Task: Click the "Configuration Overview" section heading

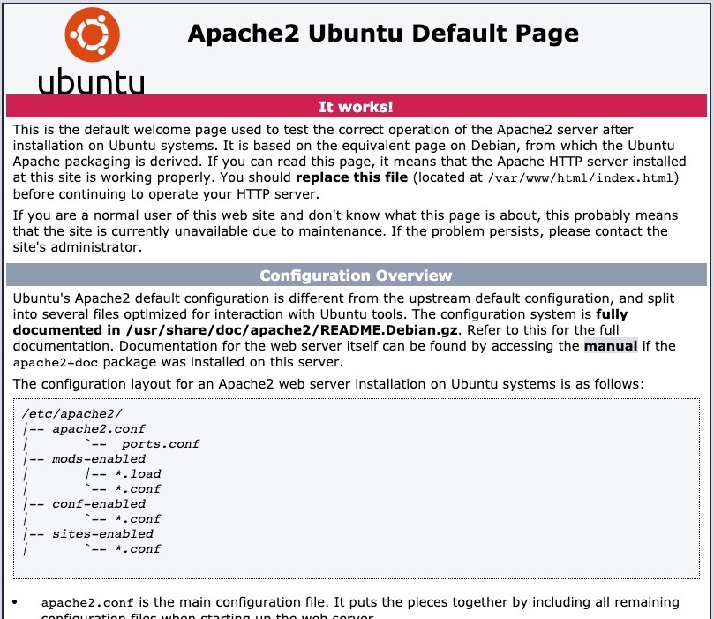Action: pos(356,276)
